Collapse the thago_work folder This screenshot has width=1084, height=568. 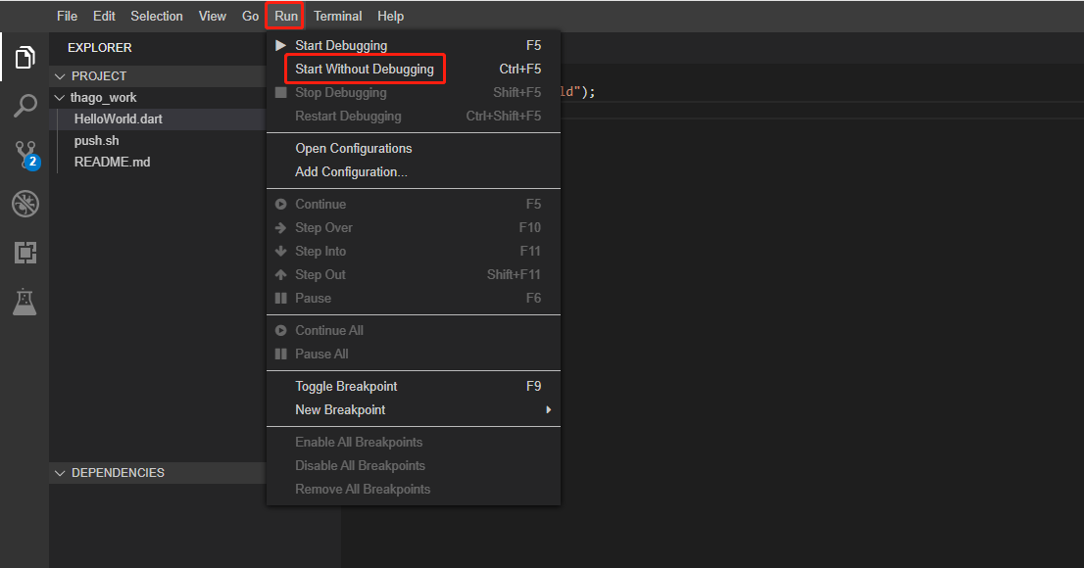click(60, 97)
